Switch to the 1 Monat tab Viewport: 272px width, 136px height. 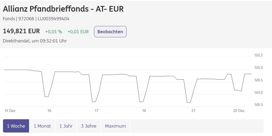(x=42, y=126)
